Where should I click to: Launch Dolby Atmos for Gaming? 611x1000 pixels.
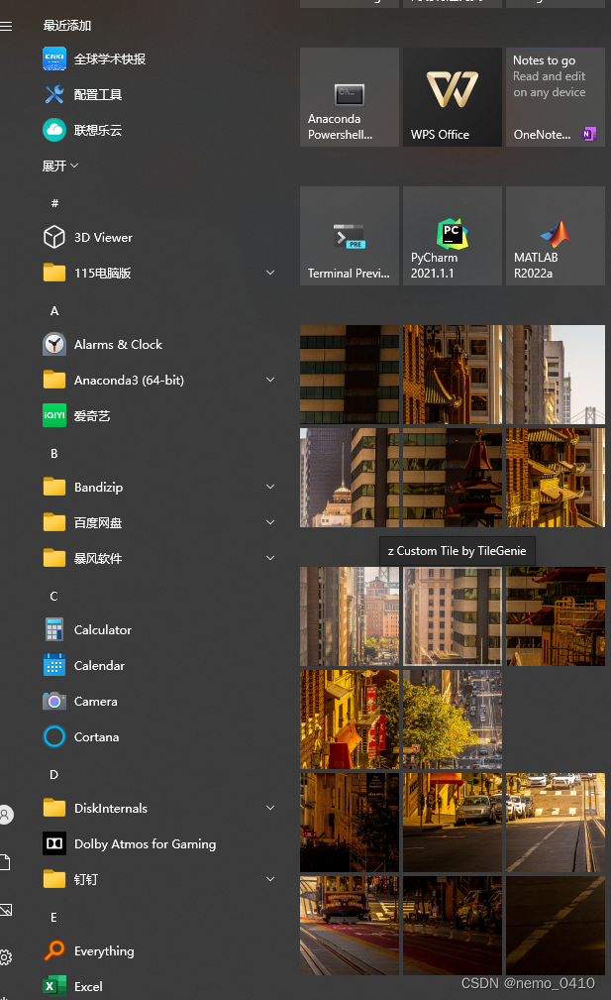click(144, 844)
